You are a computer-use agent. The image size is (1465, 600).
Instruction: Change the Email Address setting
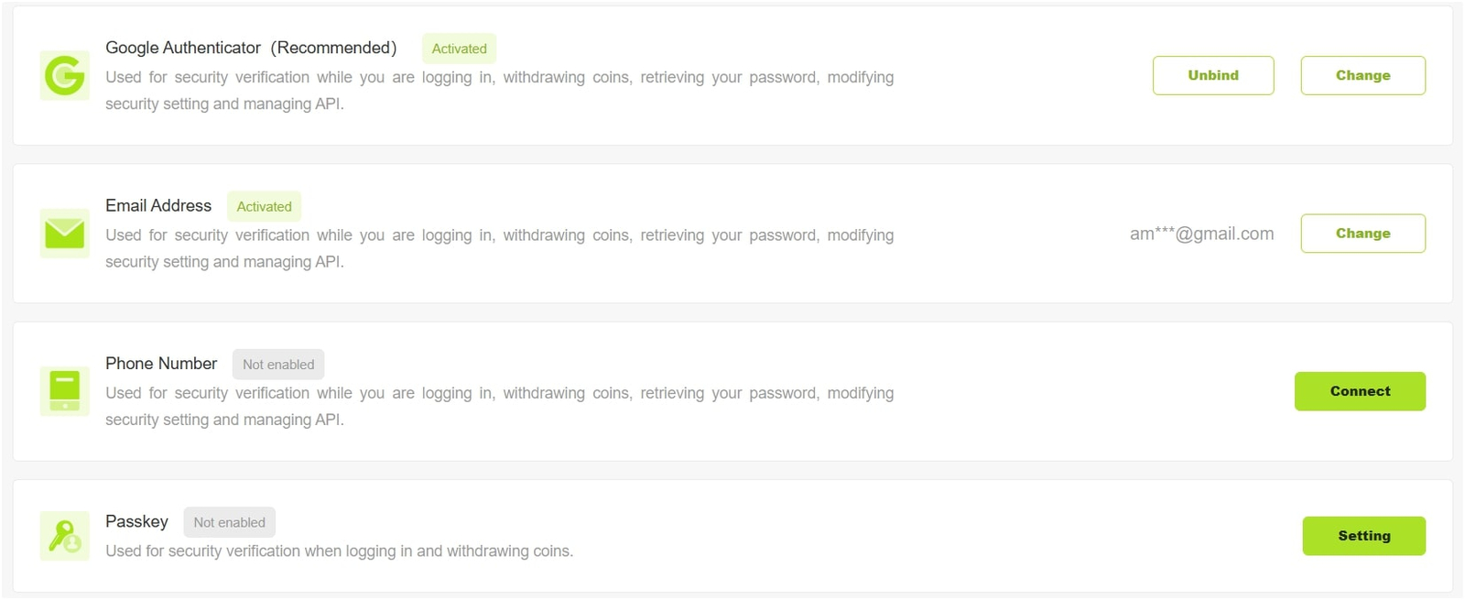[1362, 234]
